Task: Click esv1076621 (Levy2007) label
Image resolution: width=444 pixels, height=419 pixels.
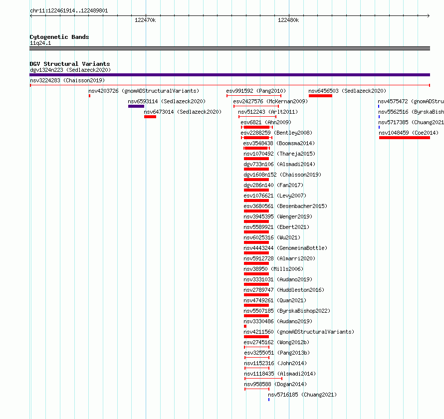Action: pyautogui.click(x=275, y=196)
